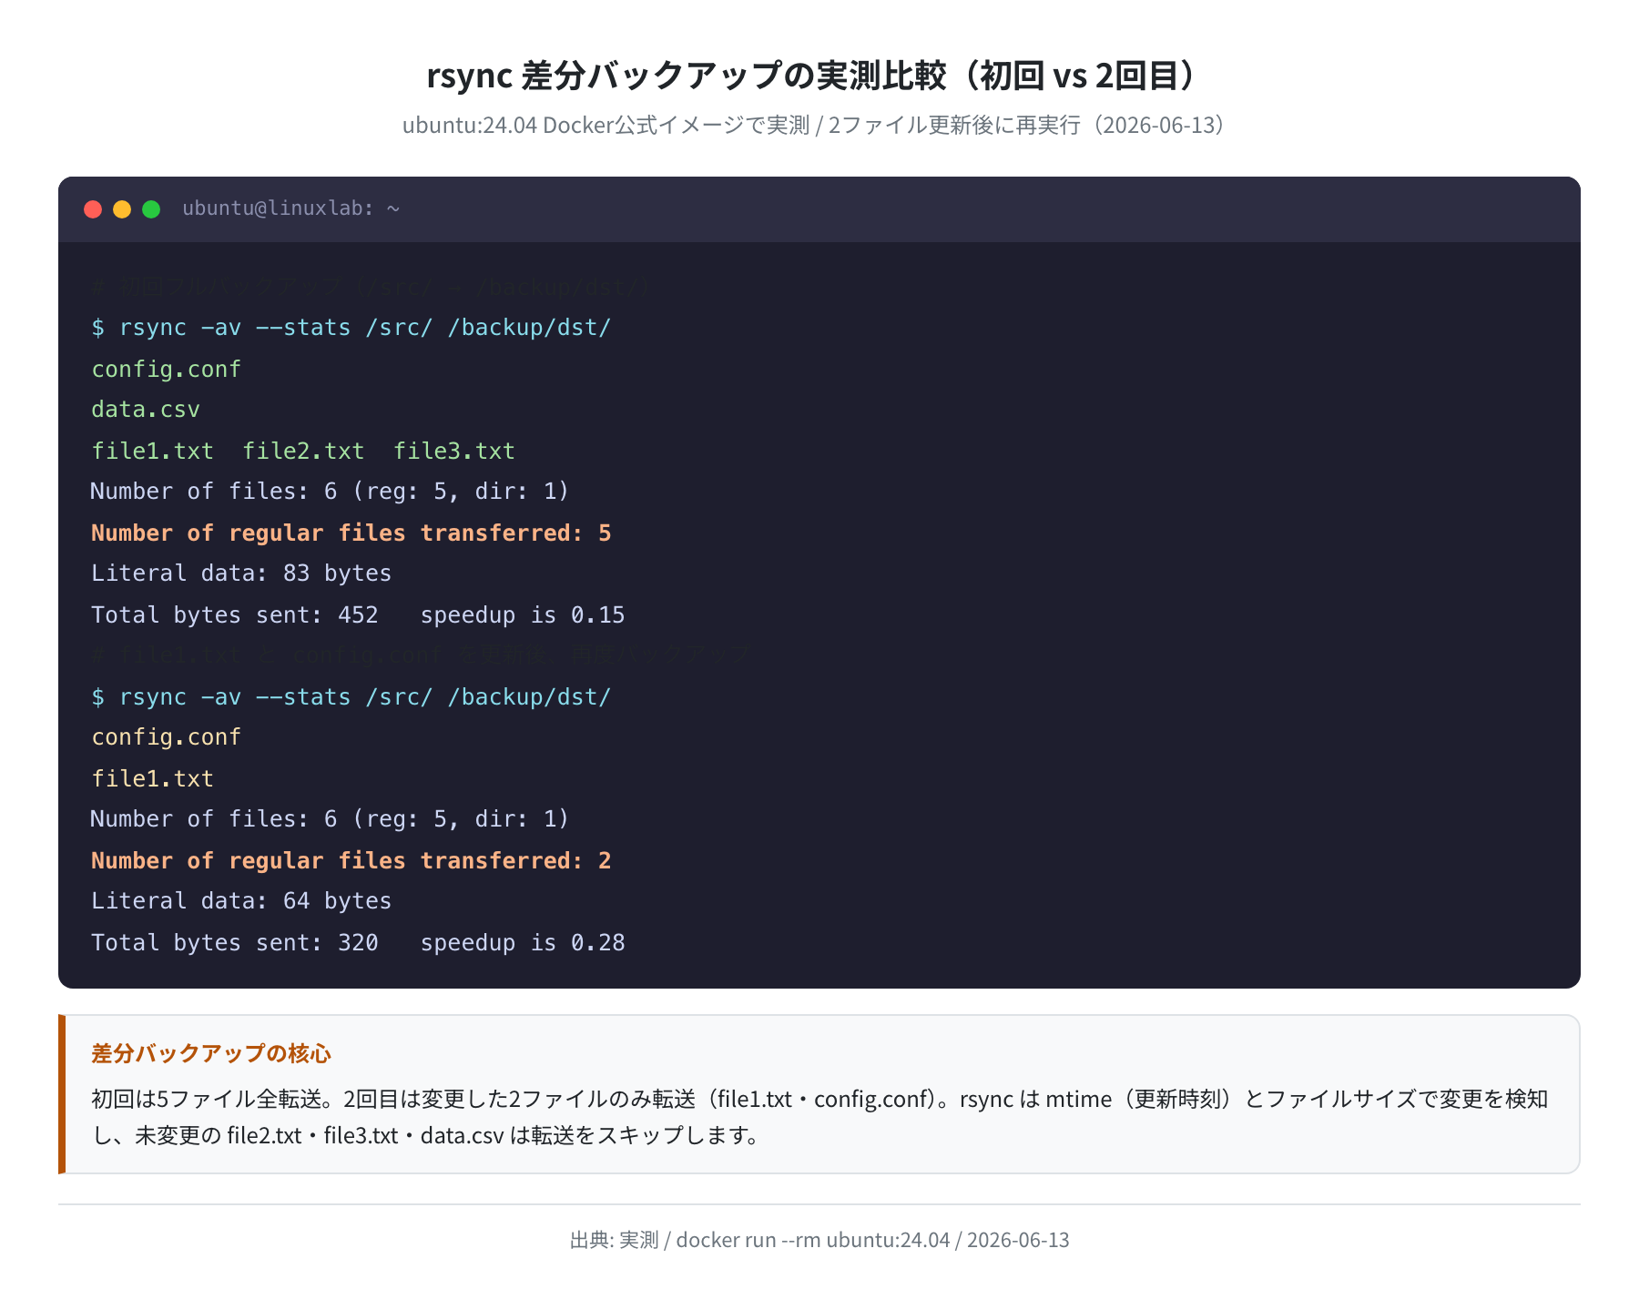The height and width of the screenshot is (1289, 1639).
Task: Select 'Literal data: 83 bytes'
Action: [241, 573]
